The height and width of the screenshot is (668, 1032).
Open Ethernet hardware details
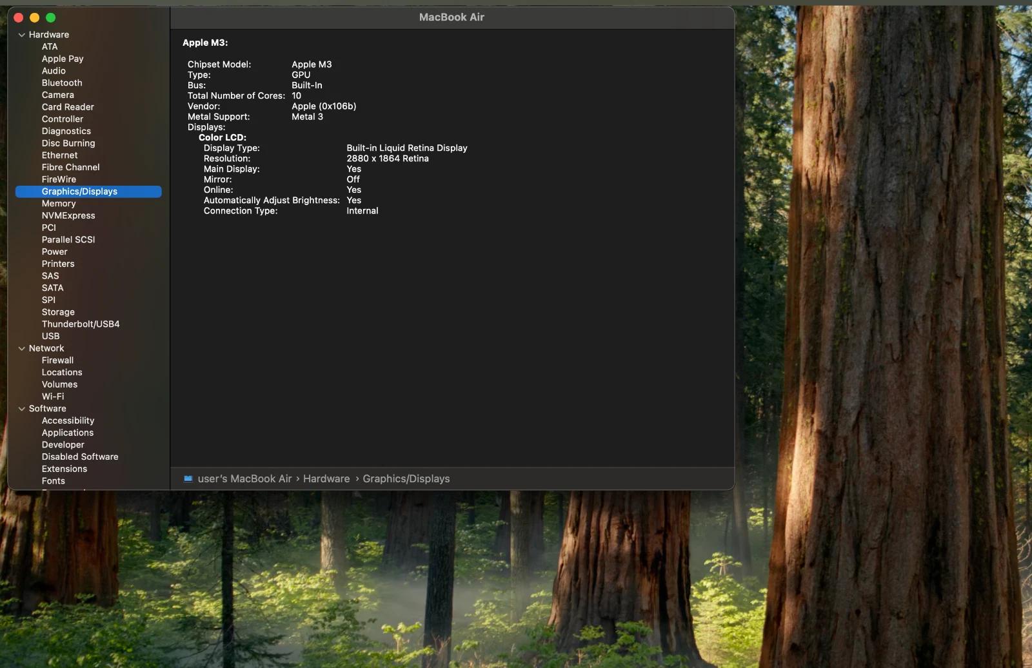(59, 155)
